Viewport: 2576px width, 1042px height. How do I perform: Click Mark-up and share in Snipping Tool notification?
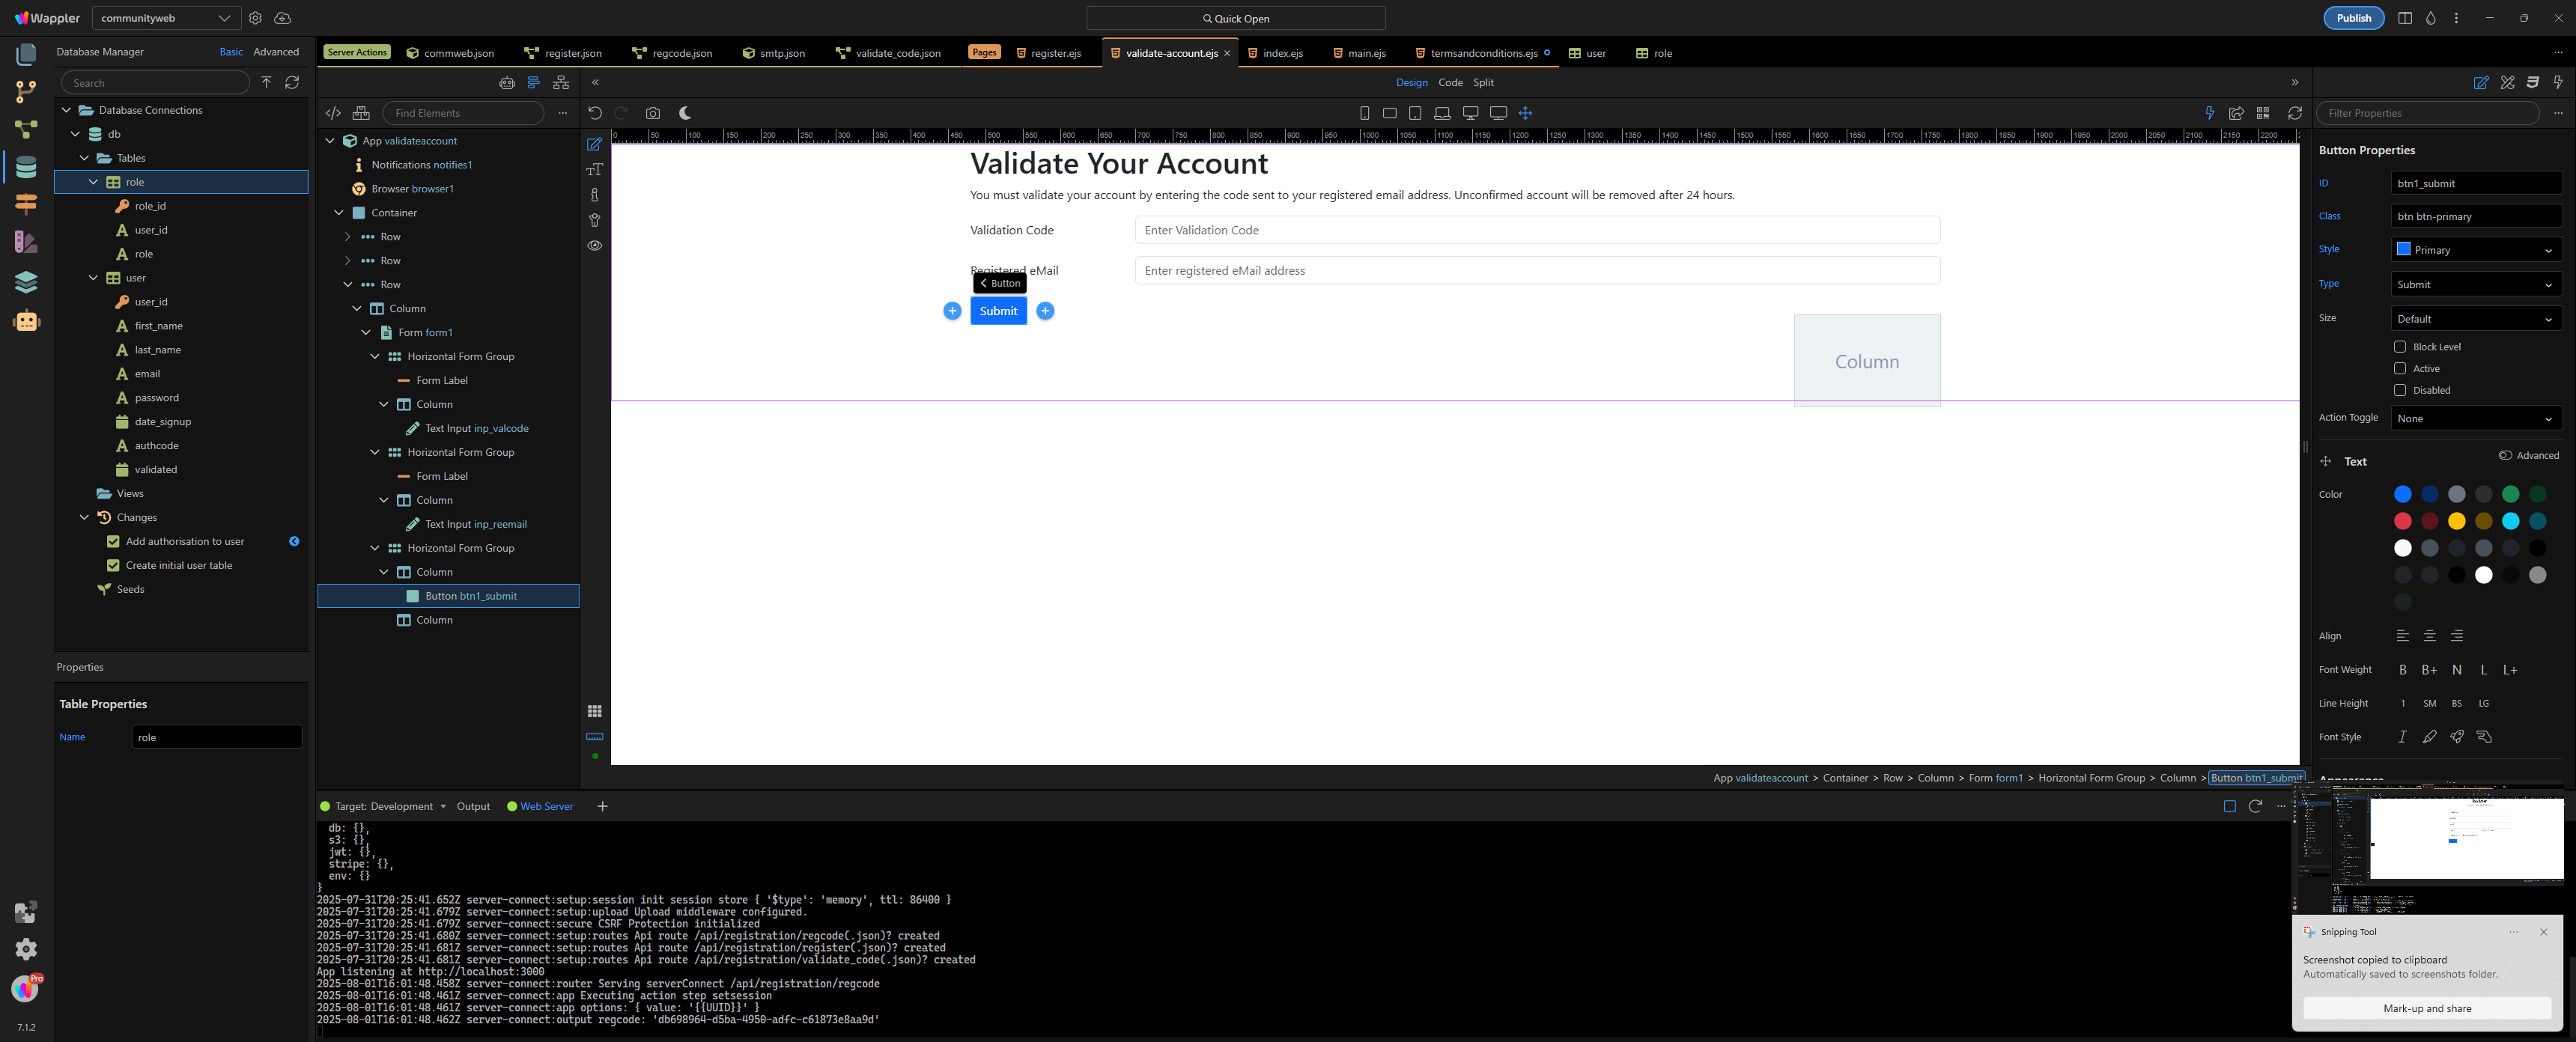(2427, 1008)
